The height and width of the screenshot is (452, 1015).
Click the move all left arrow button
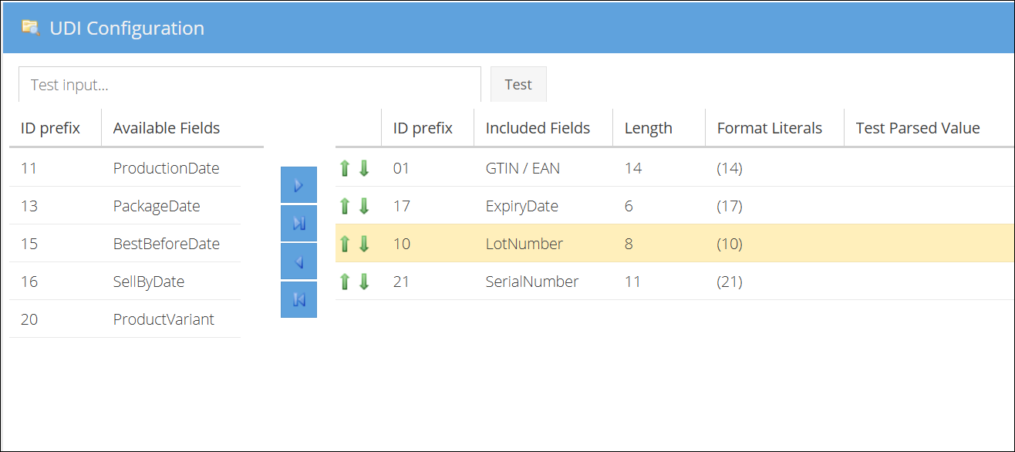tap(298, 300)
